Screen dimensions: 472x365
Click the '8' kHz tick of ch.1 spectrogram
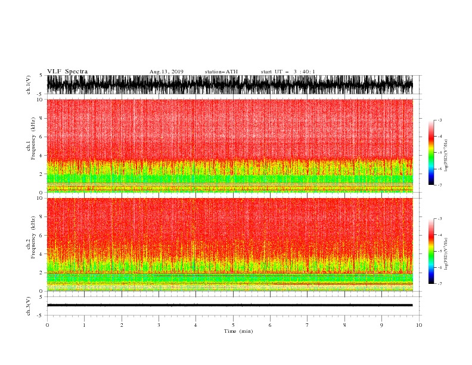(41, 118)
